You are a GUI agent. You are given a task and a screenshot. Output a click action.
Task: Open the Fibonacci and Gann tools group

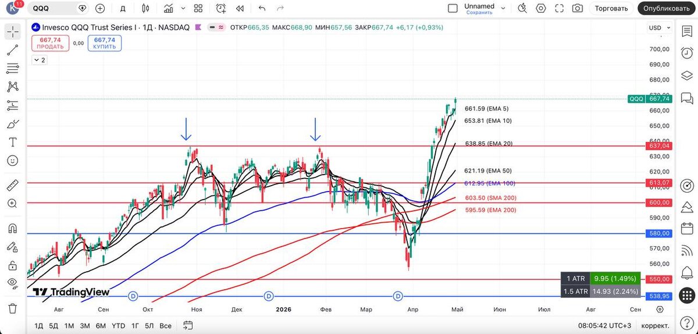coord(12,68)
